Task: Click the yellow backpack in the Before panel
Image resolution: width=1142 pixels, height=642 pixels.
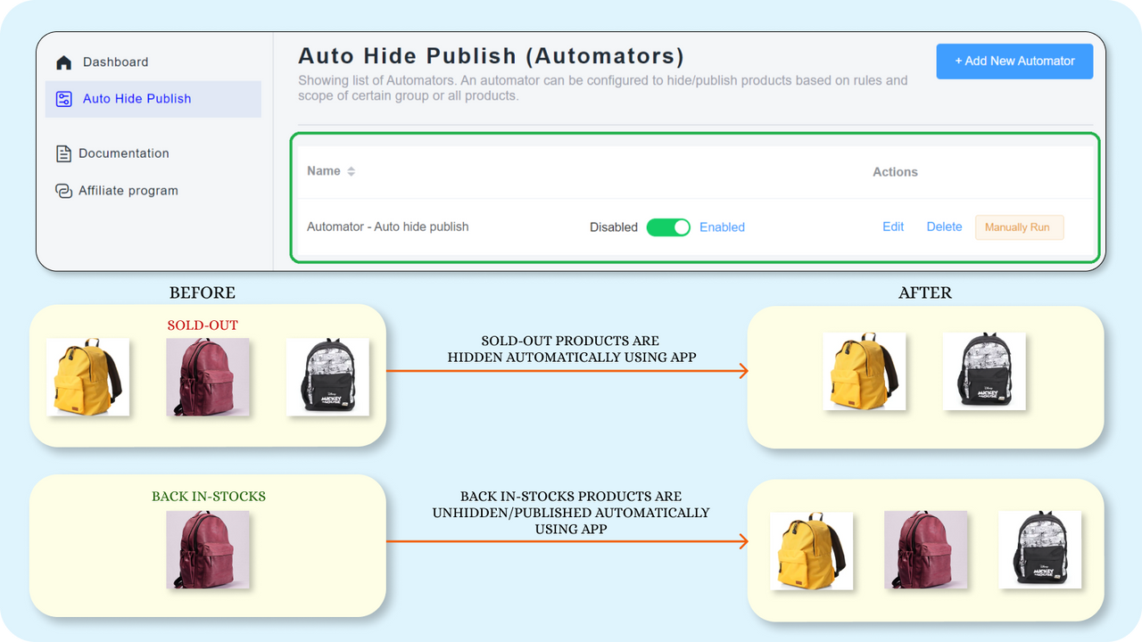Action: [87, 377]
